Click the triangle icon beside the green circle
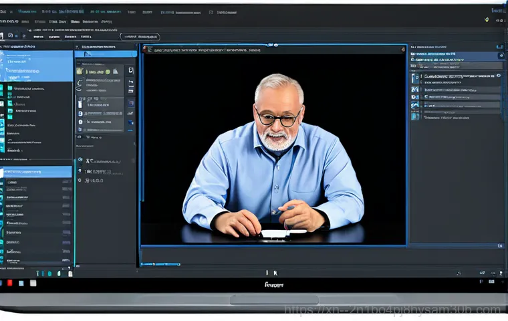508x321 pixels. (x=116, y=72)
